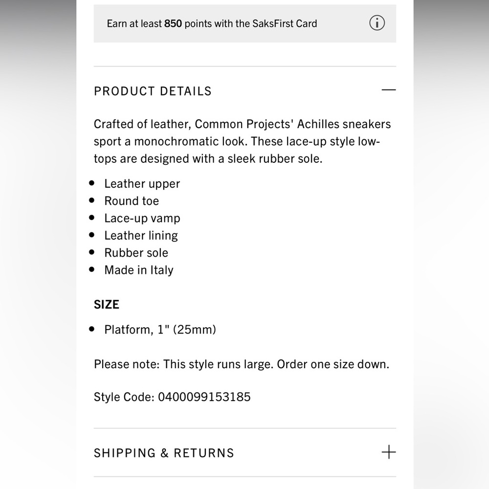
Task: Select the Leather upper bullet point
Action: [x=142, y=183]
